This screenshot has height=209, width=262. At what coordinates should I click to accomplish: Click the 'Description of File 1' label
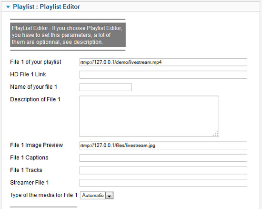pyautogui.click(x=35, y=99)
